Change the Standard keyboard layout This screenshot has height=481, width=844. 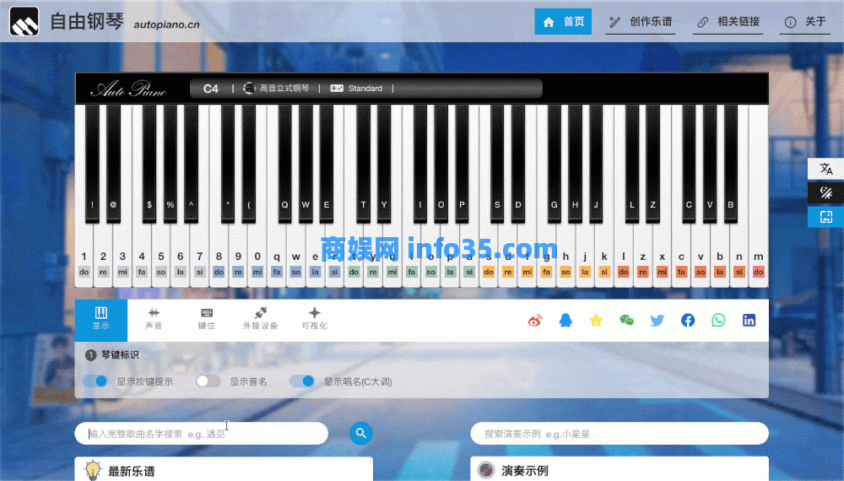coord(356,89)
